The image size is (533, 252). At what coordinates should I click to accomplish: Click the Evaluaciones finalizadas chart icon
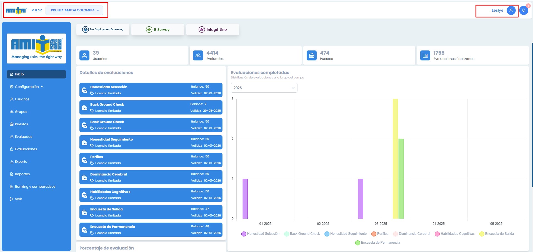(x=425, y=55)
